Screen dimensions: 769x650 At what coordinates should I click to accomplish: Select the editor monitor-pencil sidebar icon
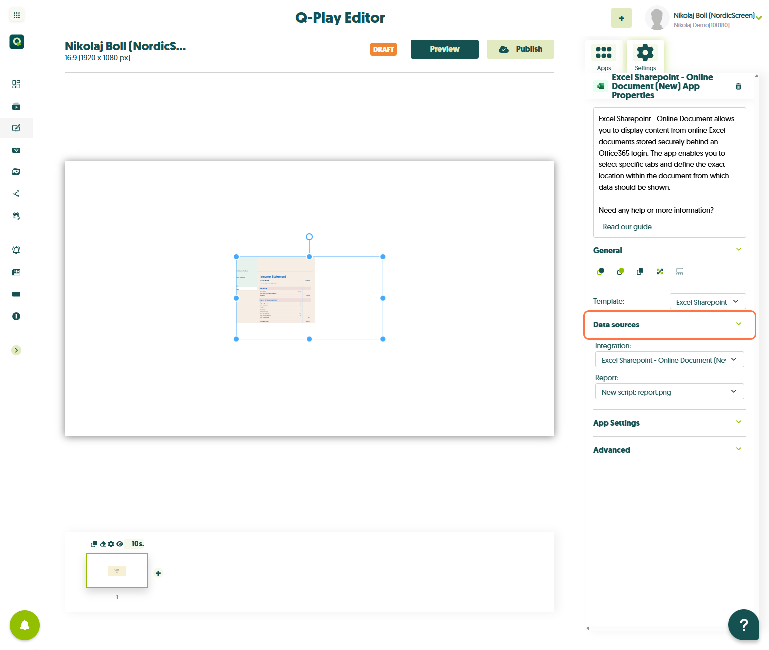coord(16,128)
